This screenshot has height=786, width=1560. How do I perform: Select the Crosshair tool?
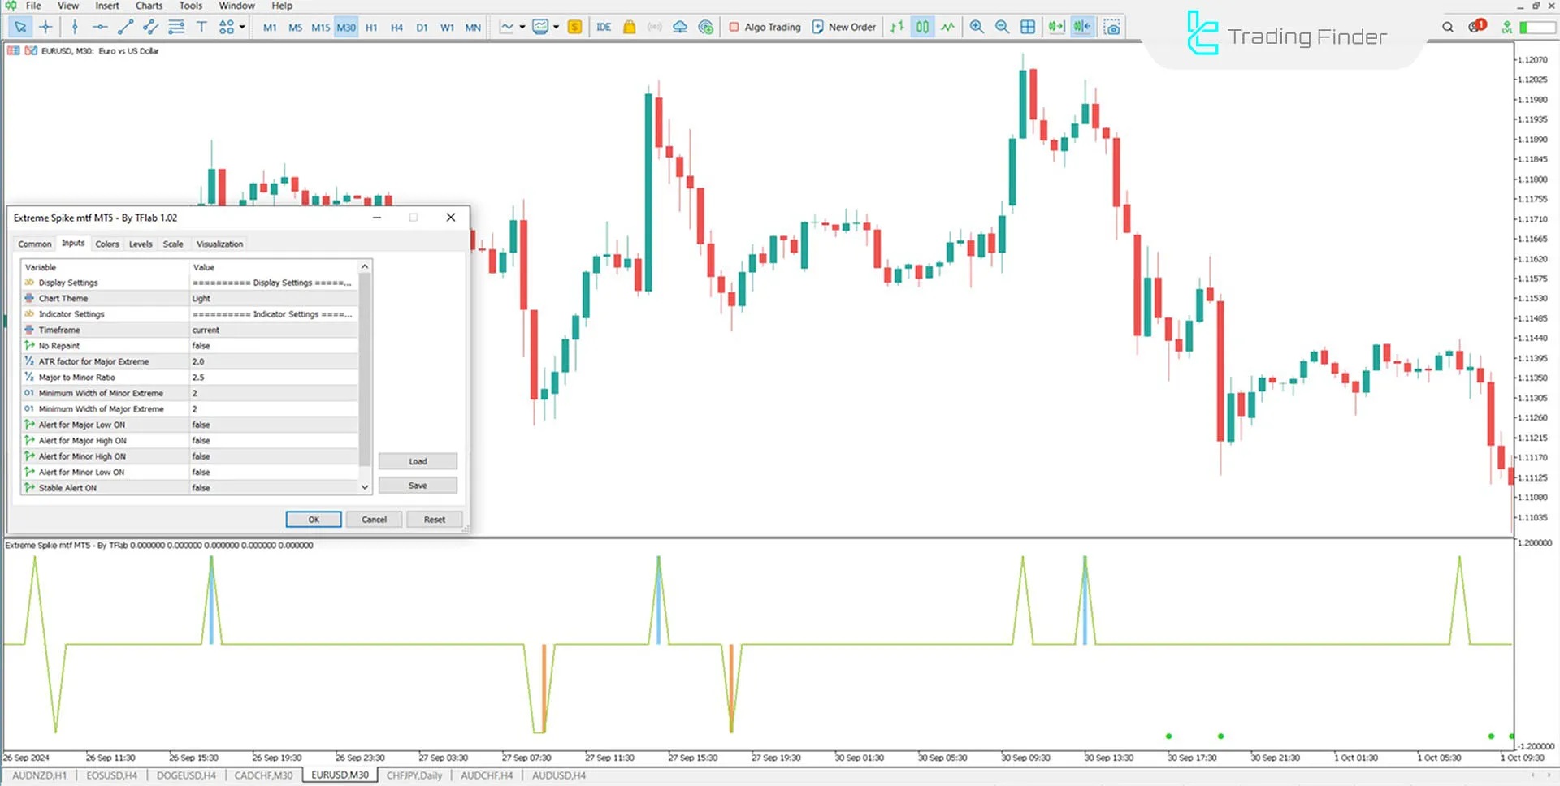(45, 27)
